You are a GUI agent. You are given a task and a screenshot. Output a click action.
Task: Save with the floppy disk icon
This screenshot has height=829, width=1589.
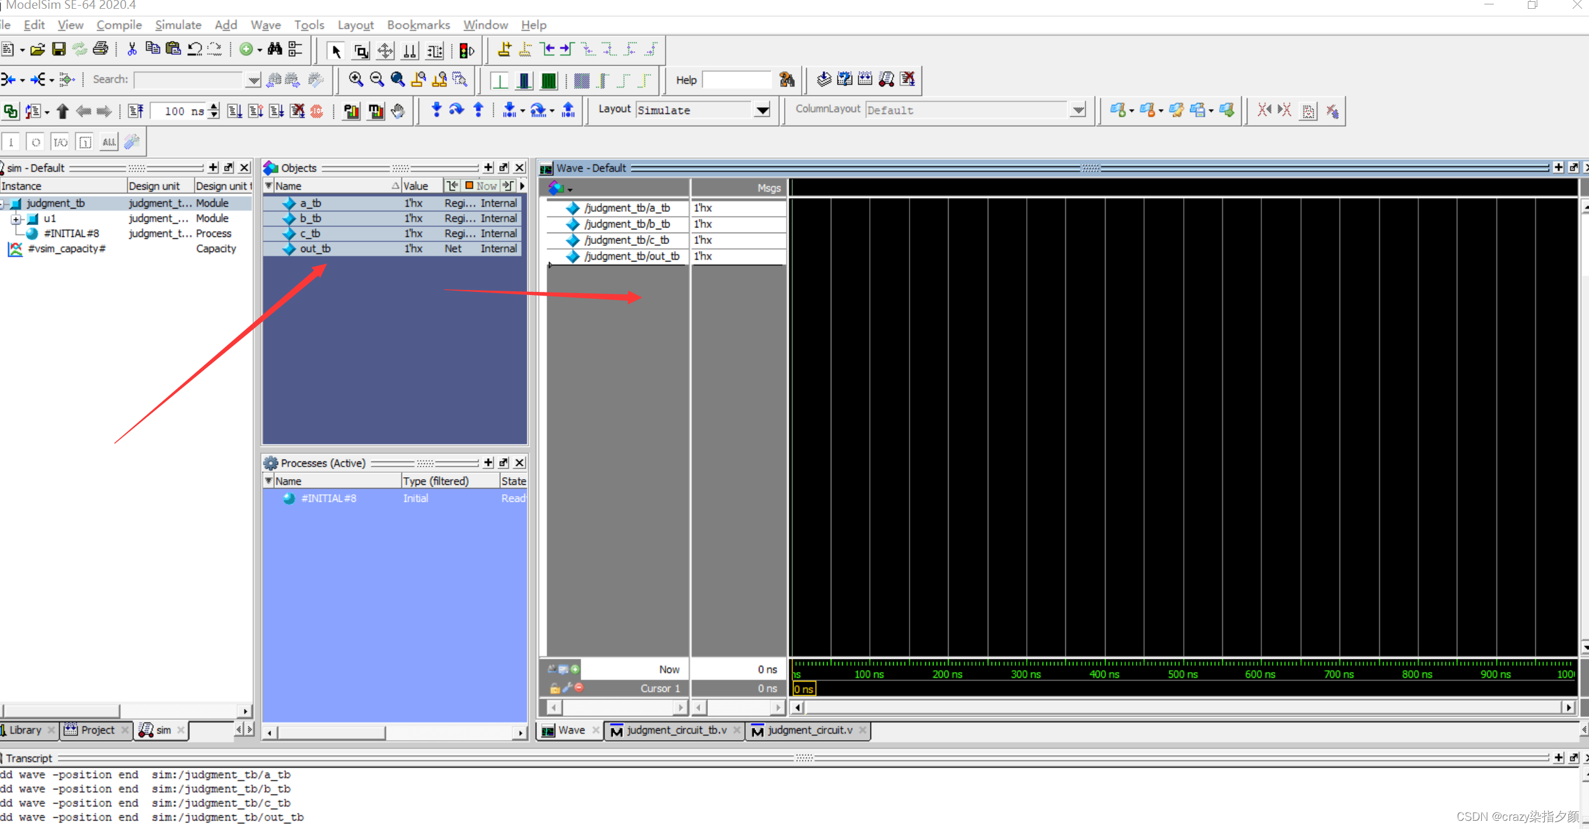point(59,49)
